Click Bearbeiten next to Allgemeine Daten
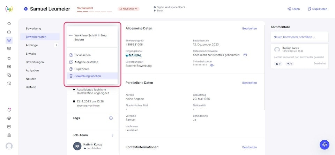Viewport: 335px width, 155px height. coord(250,28)
